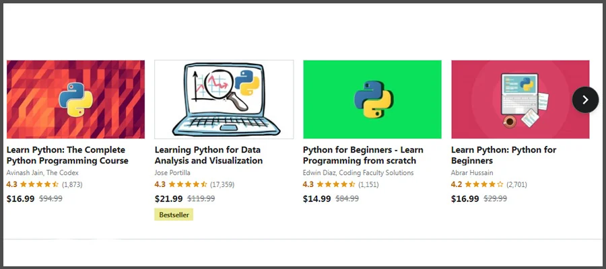Image resolution: width=606 pixels, height=269 pixels.
Task: Click instructor Avinash Jain, The Codex
Action: pos(42,173)
